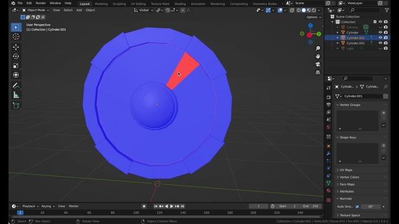This screenshot has height=224, width=399.
Task: Activate the 3D Cursor tool
Action: coord(16,37)
